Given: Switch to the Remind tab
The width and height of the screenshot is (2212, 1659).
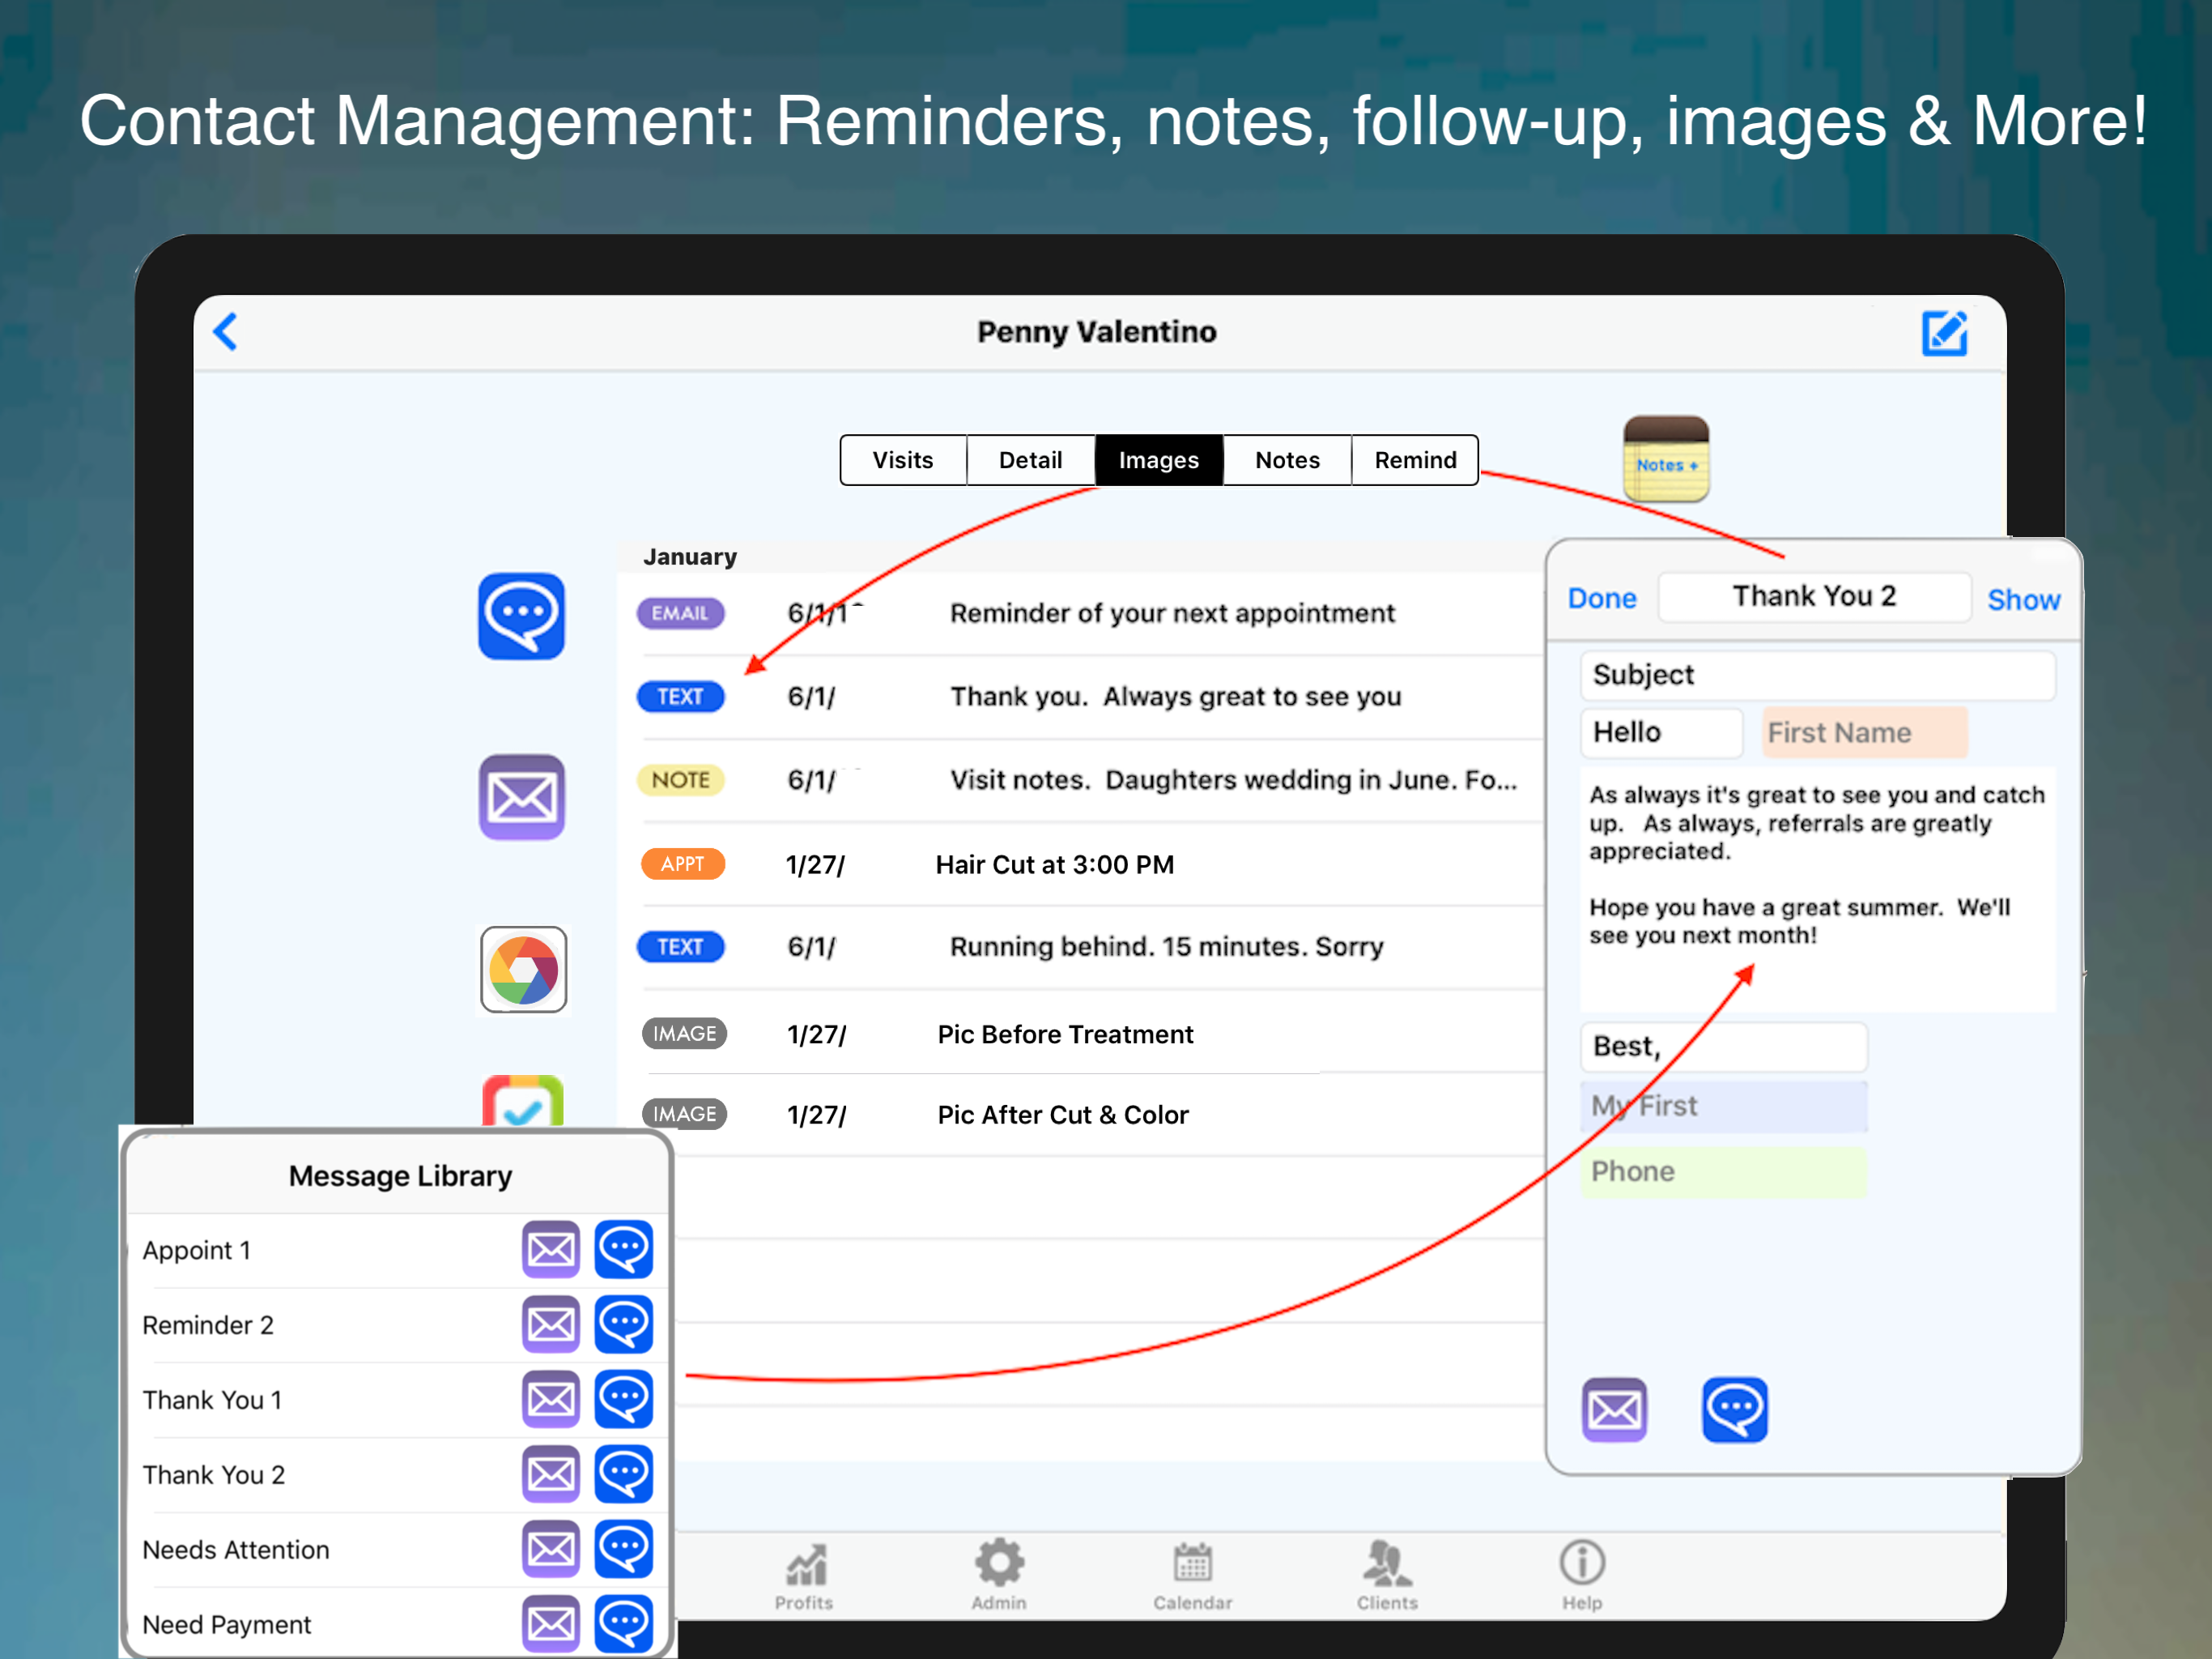Looking at the screenshot, I should (x=1415, y=460).
